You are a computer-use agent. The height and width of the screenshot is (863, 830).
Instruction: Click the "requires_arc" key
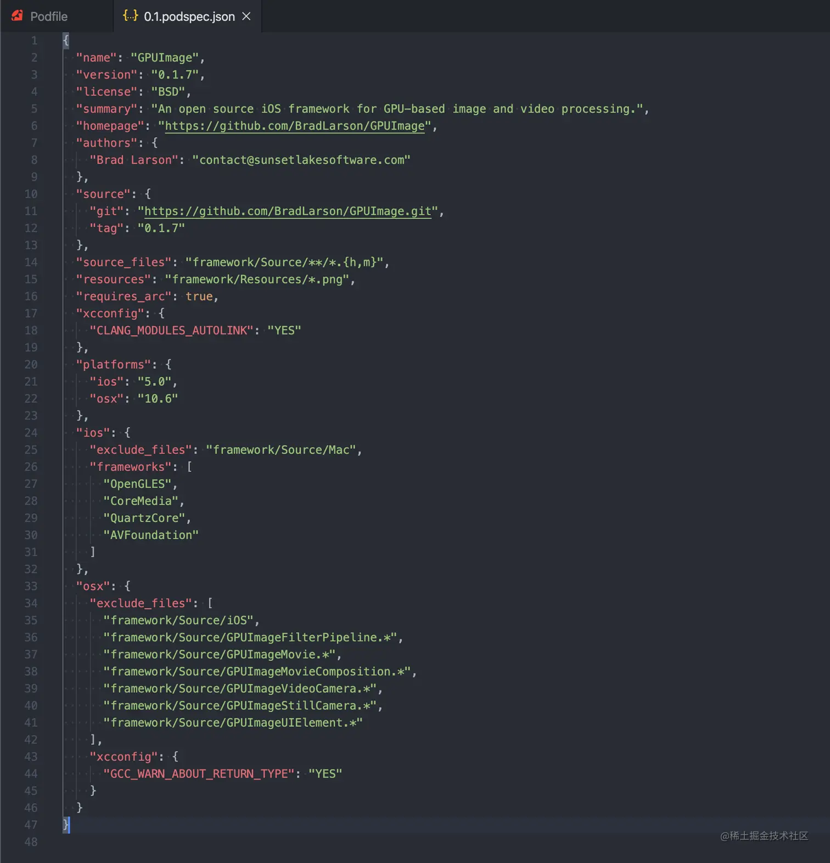point(124,296)
